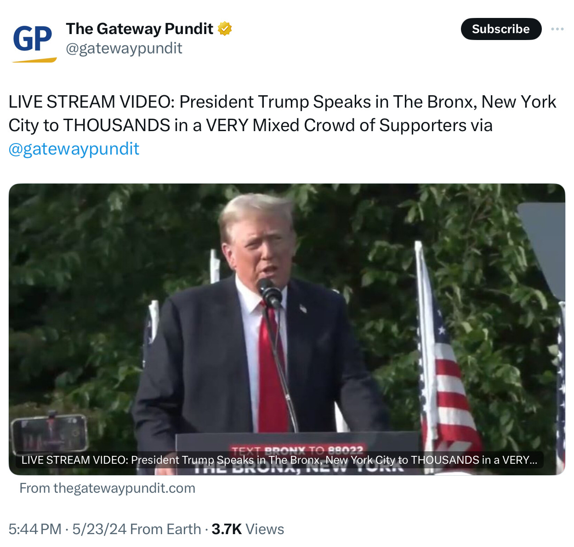View the 3.7K Views count
574x547 pixels.
pyautogui.click(x=248, y=529)
